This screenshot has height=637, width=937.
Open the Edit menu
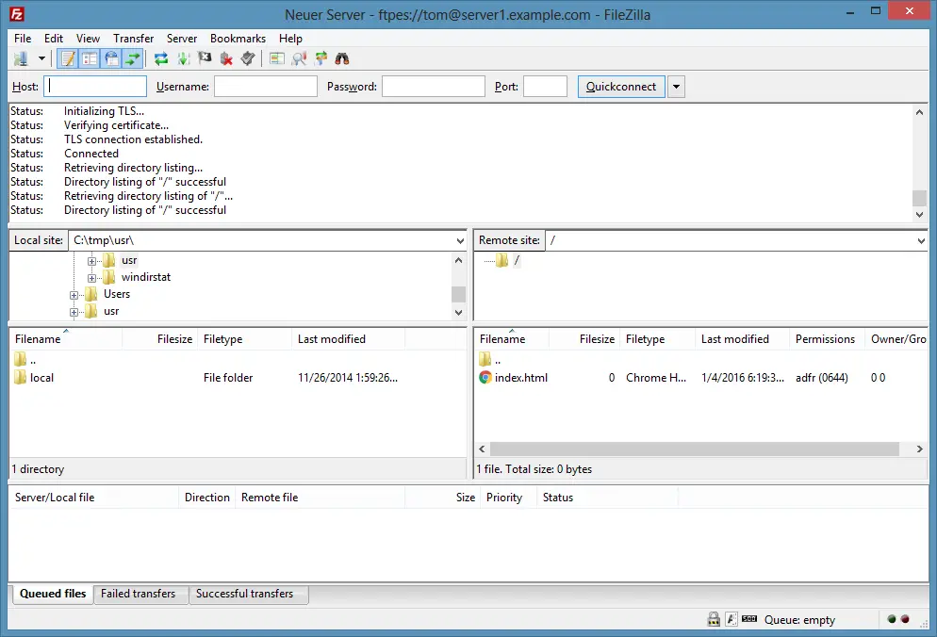tap(53, 39)
